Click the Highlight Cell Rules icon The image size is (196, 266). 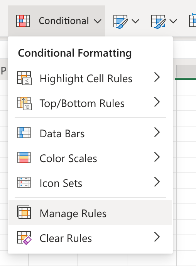click(x=24, y=78)
